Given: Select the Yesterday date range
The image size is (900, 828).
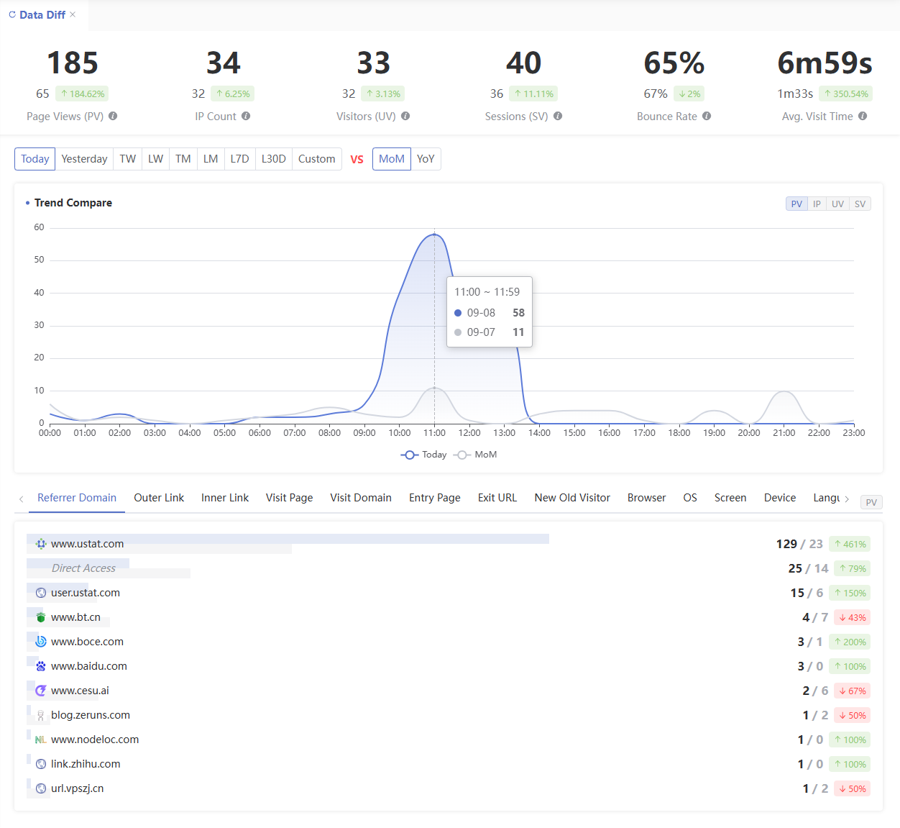Looking at the screenshot, I should click(84, 159).
